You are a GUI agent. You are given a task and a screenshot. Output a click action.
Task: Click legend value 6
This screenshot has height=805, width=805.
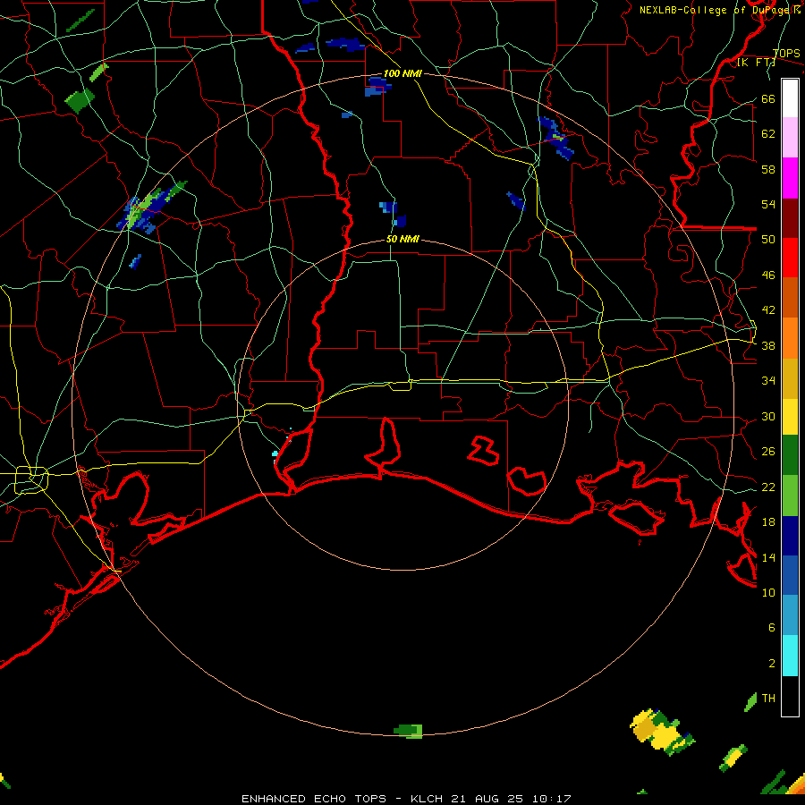[772, 628]
